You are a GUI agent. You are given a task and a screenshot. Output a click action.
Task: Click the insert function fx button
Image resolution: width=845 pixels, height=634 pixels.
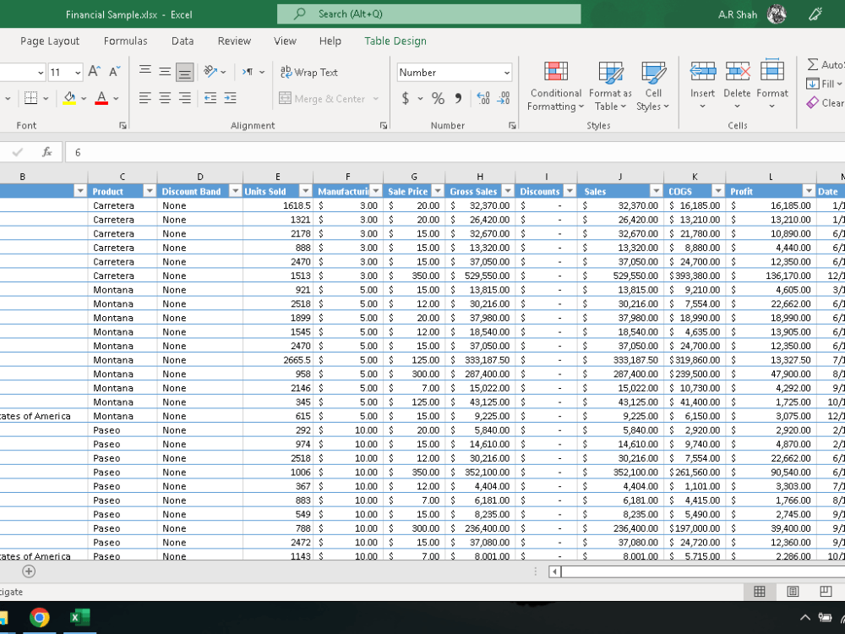(46, 152)
